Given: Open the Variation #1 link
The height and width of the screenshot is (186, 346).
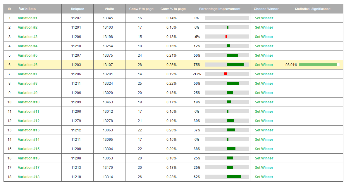Looking at the screenshot, I should coord(27,18).
